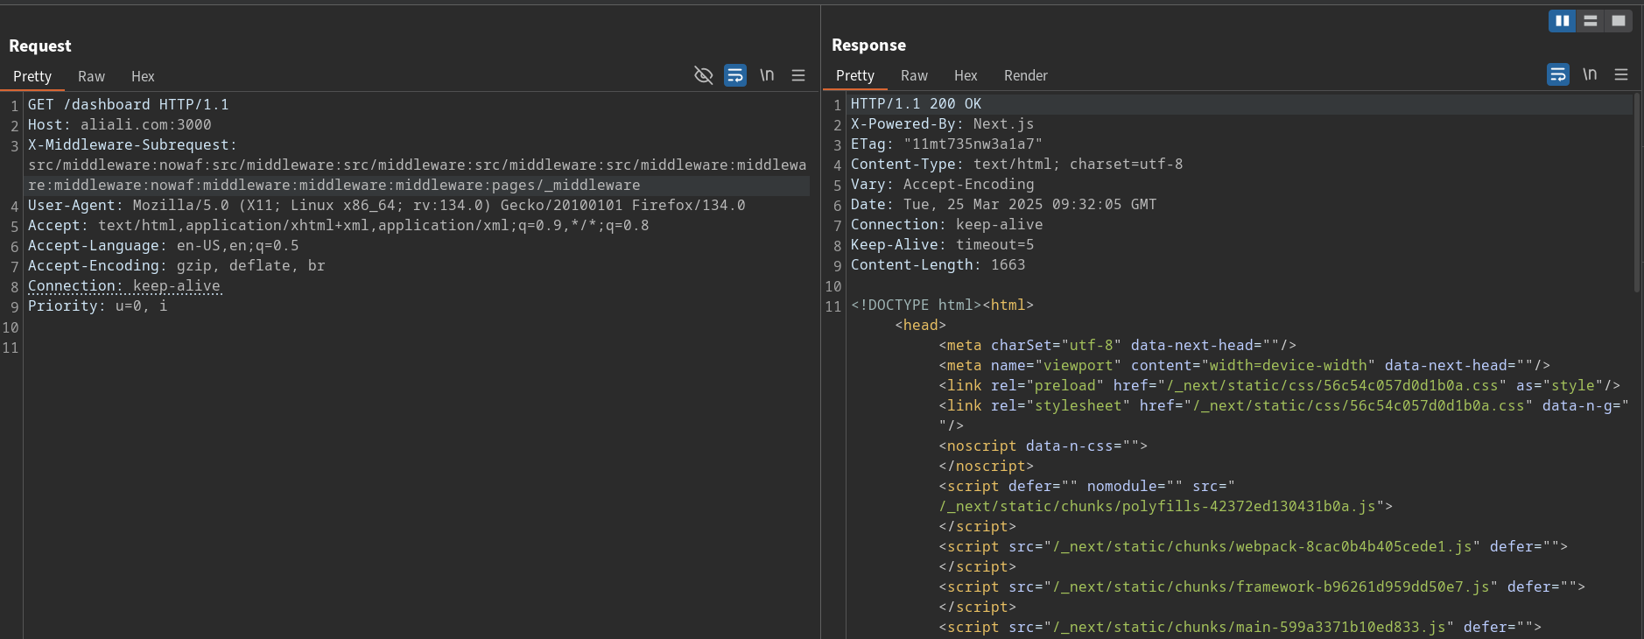Viewport: 1644px width, 639px height.
Task: Click the 'Accept-Encoding: gzip, deflate, br' line
Action: [x=177, y=265]
